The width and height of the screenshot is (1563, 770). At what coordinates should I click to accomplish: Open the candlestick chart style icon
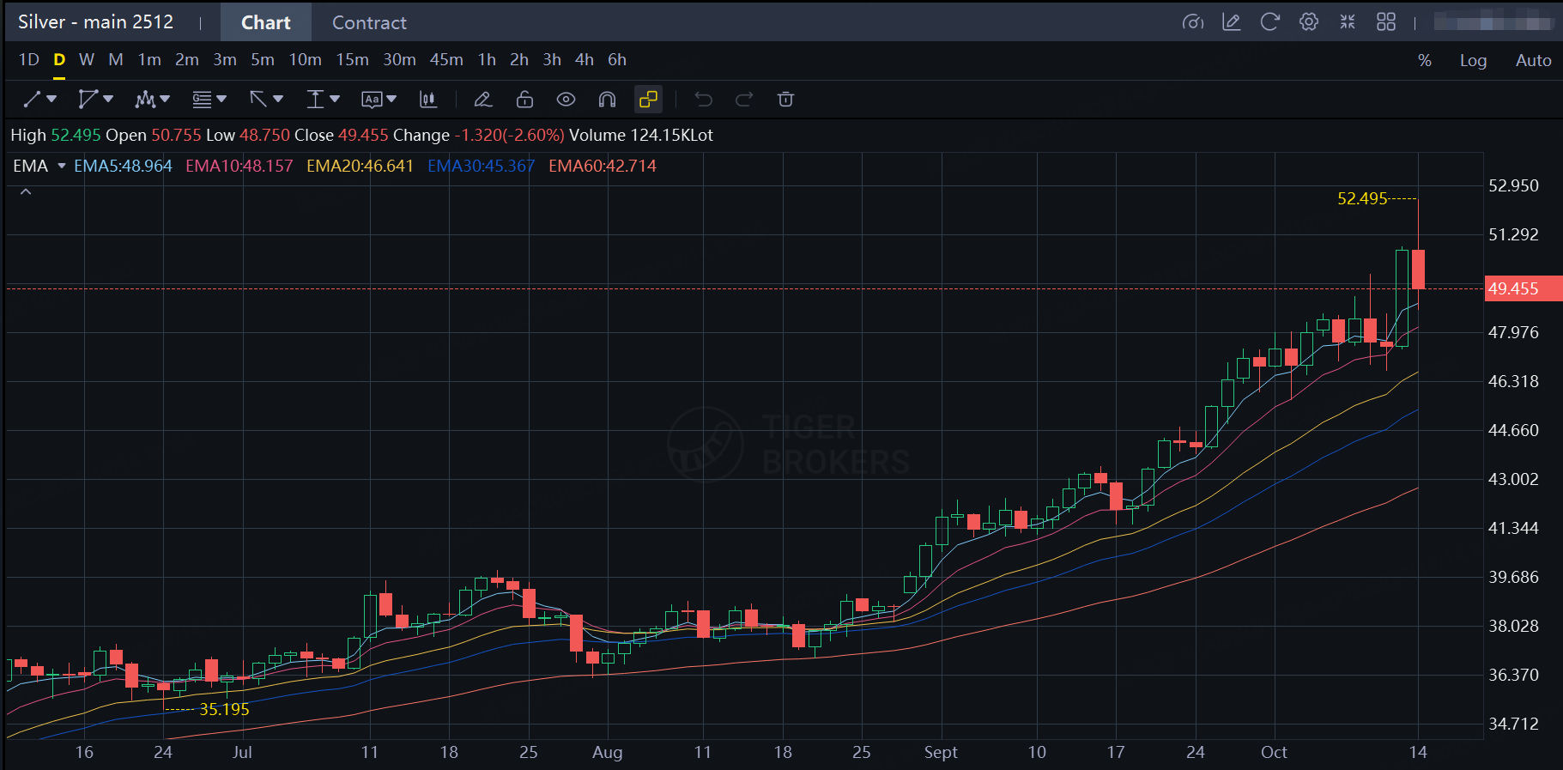click(427, 100)
